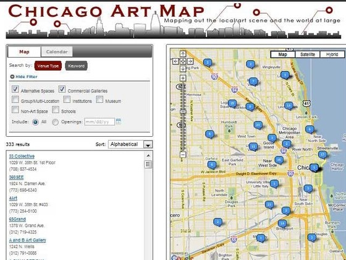Click the results list scroll-up arrow

pyautogui.click(x=148, y=155)
